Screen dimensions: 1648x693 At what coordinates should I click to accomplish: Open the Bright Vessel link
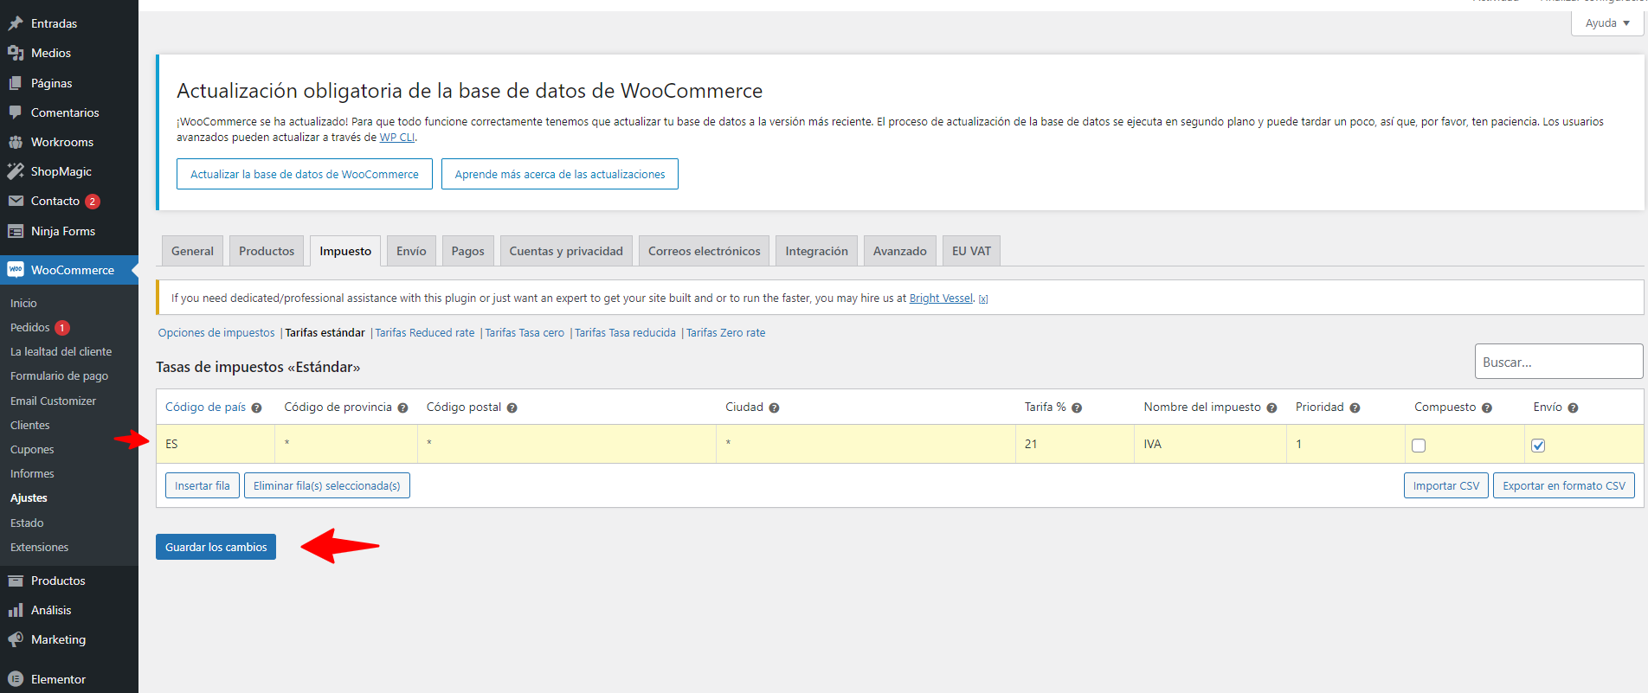[x=941, y=298]
